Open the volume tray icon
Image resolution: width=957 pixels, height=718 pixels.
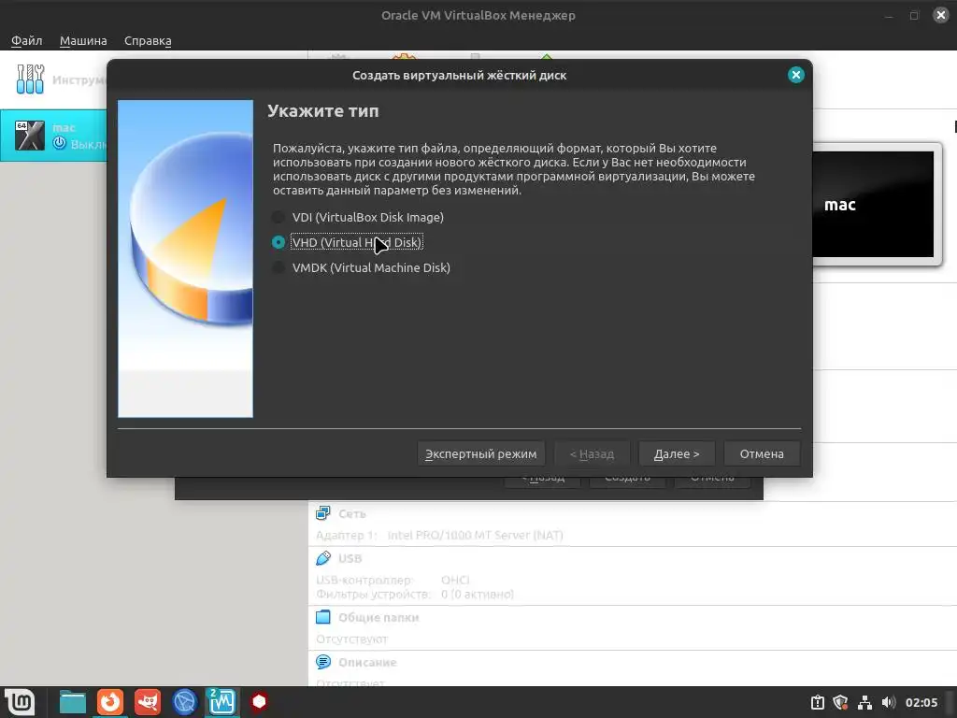(888, 703)
